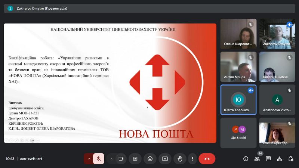Open the meeting details info icon

[x=246, y=159]
